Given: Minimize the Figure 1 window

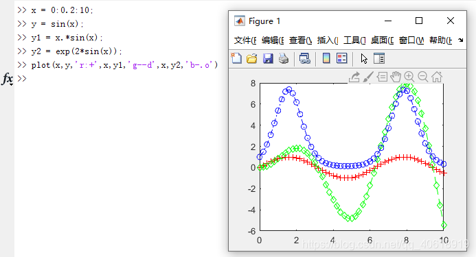Looking at the screenshot, I should tap(388, 21).
